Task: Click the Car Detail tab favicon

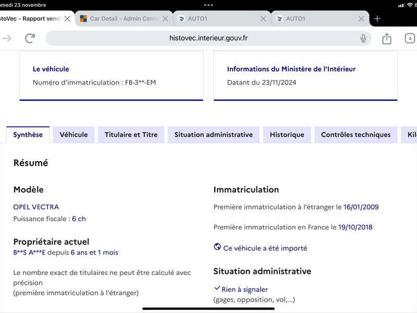Action: pos(83,18)
